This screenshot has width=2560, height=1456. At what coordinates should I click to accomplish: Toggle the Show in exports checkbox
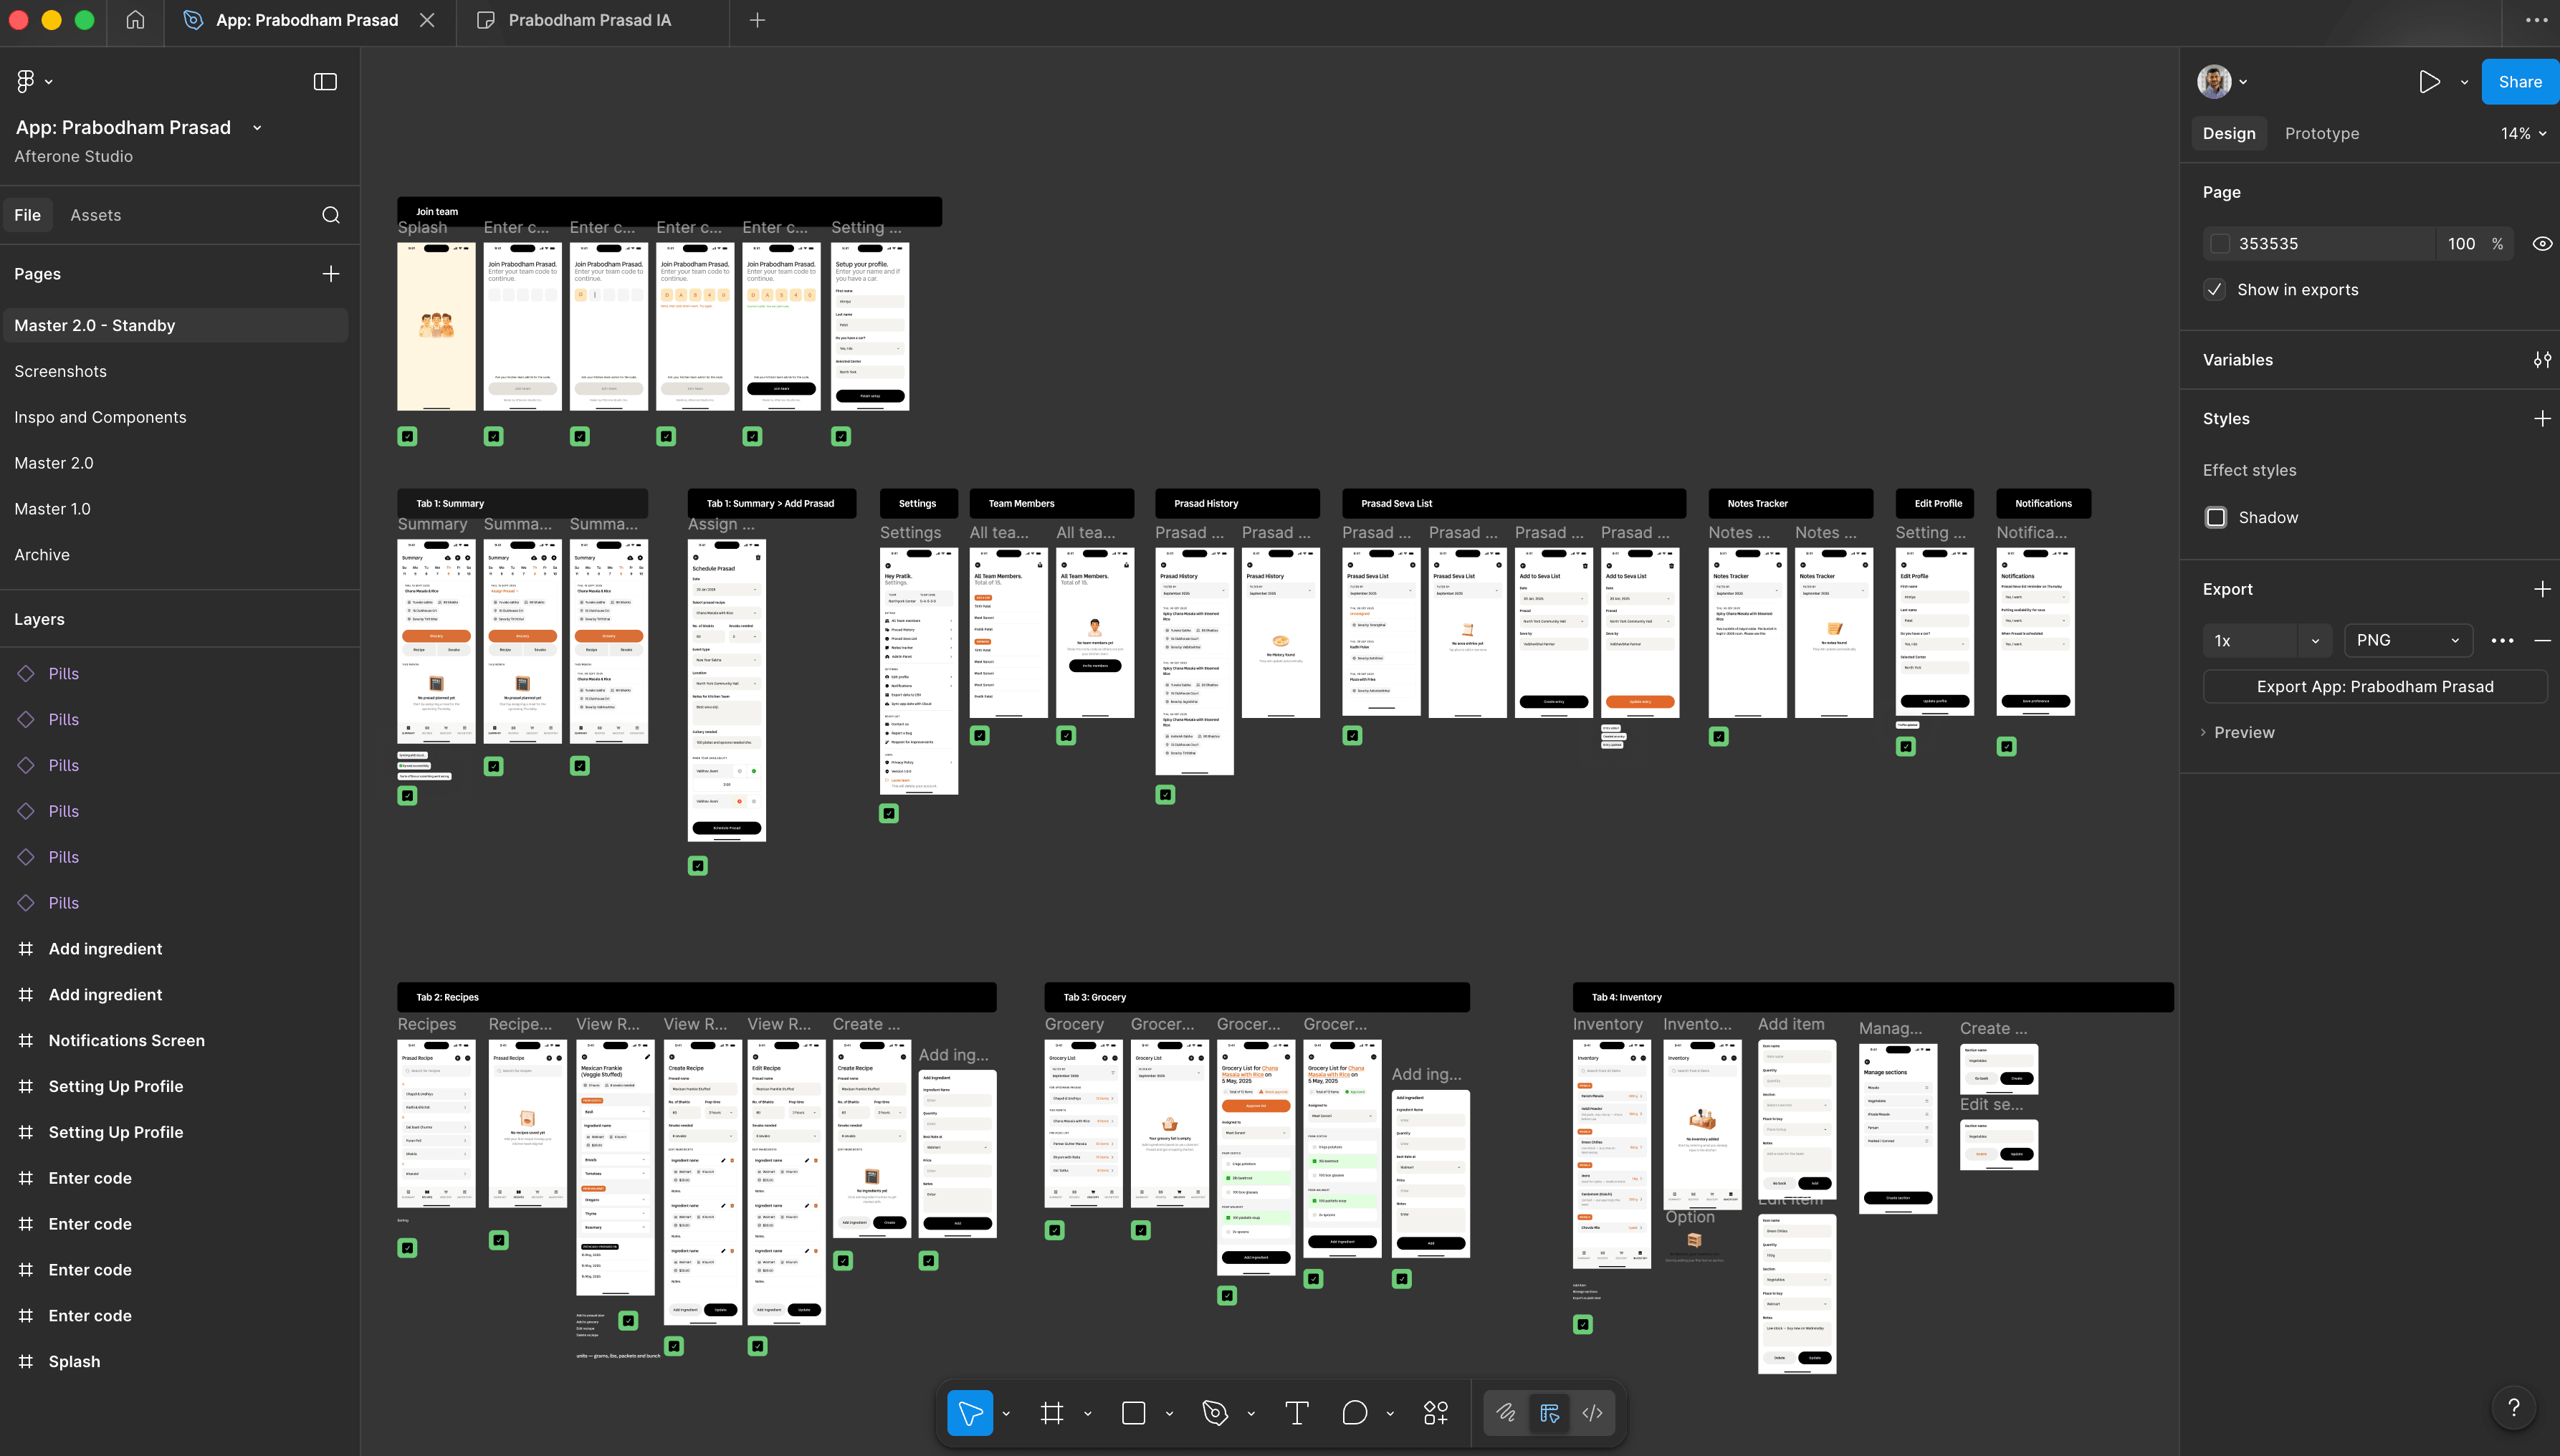point(2215,289)
